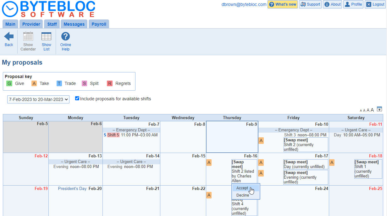The image size is (387, 216).
Task: Select the largest font size A
Action: point(372,110)
